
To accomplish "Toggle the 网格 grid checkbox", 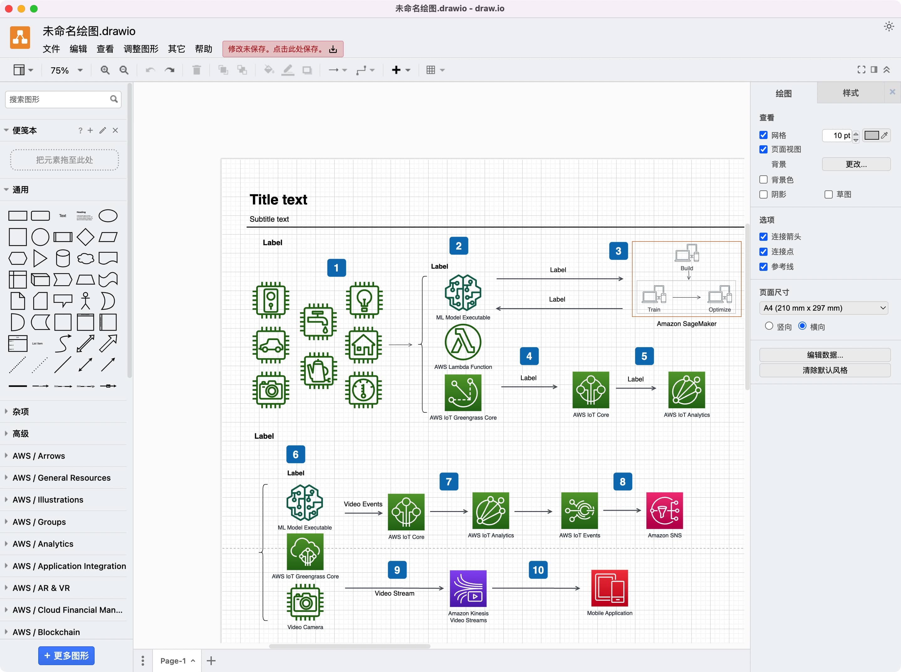I will pyautogui.click(x=763, y=135).
